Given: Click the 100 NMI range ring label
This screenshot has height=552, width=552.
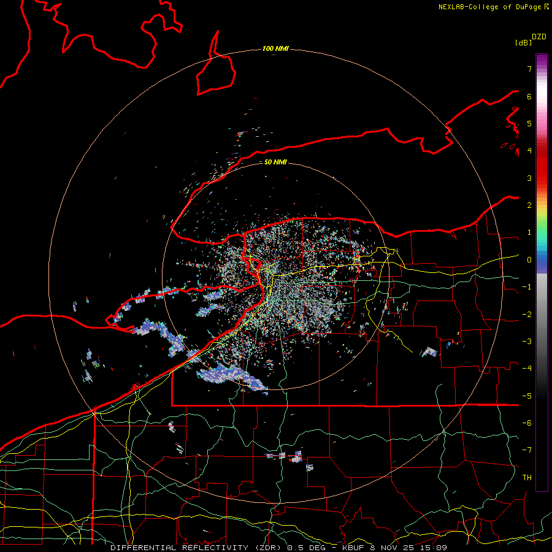Looking at the screenshot, I should coord(275,48).
